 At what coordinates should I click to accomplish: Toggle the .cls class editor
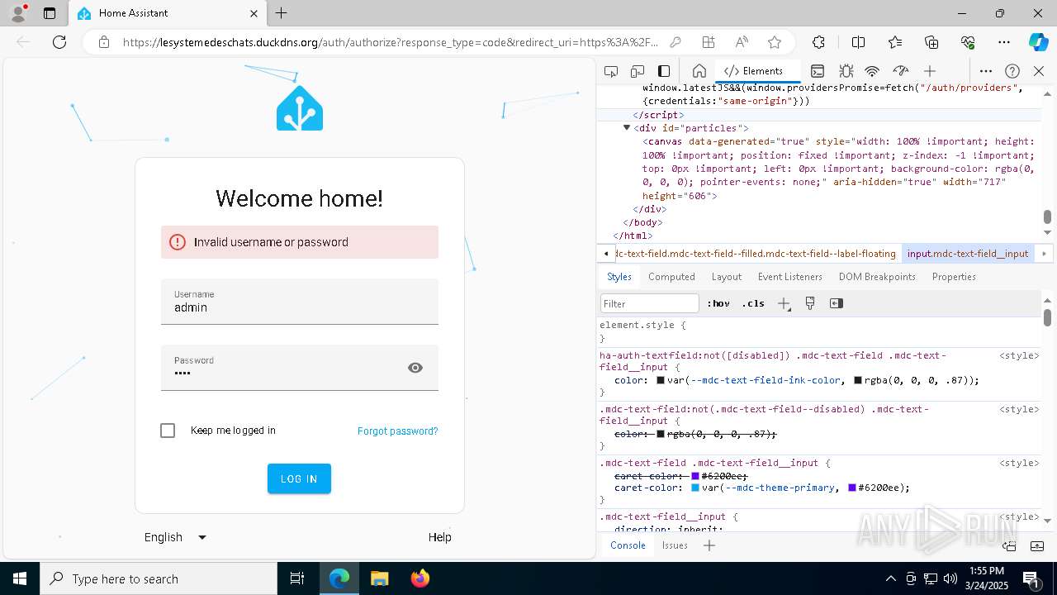click(x=753, y=303)
